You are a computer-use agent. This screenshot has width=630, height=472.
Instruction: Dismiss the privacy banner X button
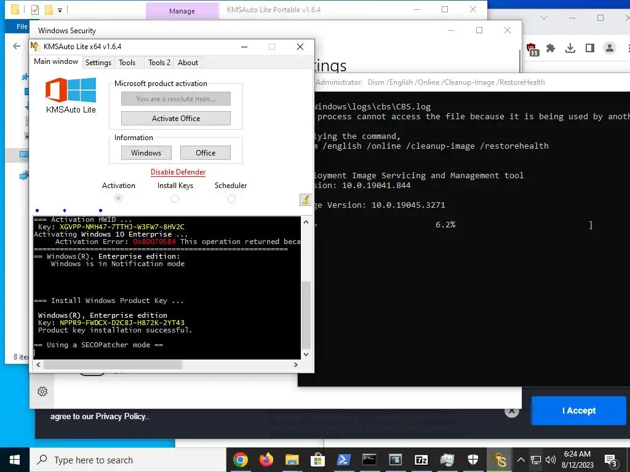click(511, 411)
